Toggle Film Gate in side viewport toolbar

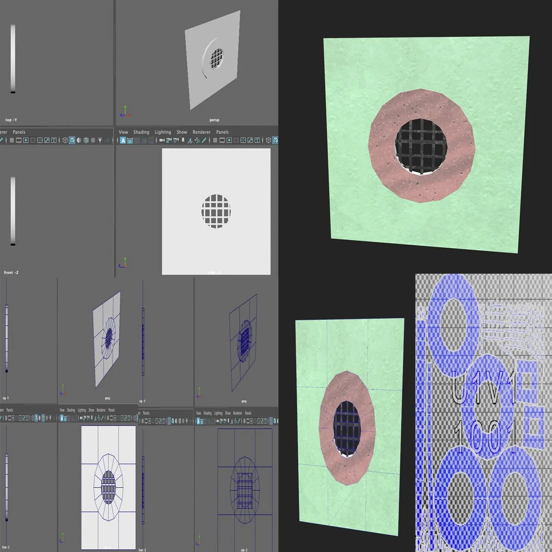click(x=222, y=140)
